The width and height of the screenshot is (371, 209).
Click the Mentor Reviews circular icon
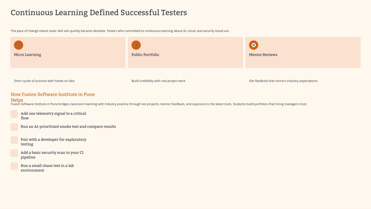pyautogui.click(x=254, y=45)
